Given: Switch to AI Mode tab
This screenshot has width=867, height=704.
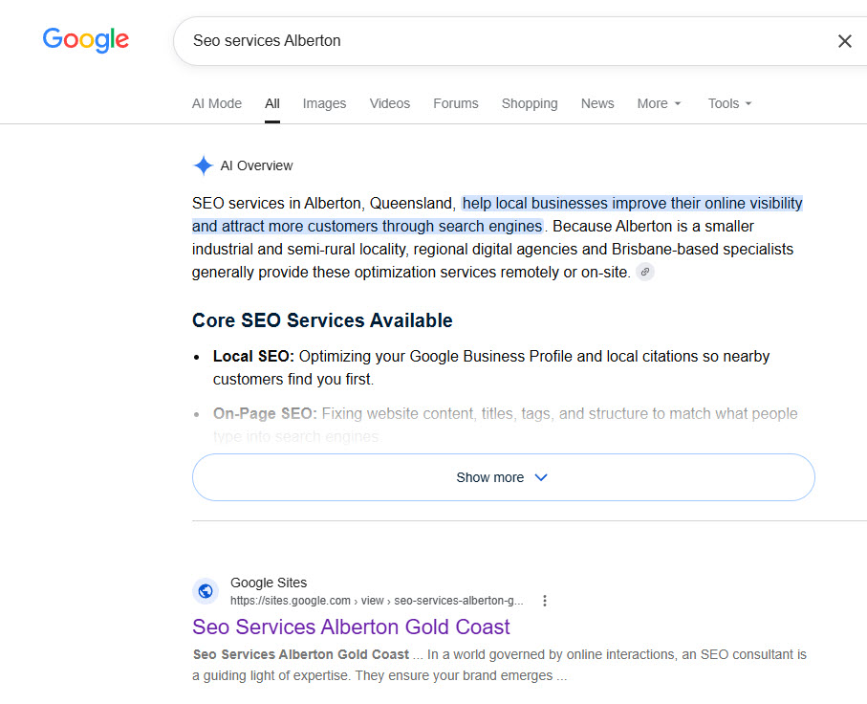Looking at the screenshot, I should point(217,103).
